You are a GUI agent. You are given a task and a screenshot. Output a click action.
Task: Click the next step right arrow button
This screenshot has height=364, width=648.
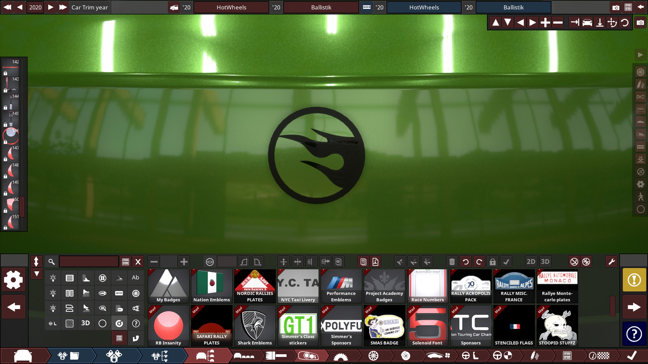tap(634, 307)
